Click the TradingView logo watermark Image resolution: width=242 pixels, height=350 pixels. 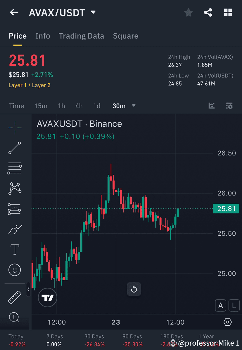coord(47,298)
